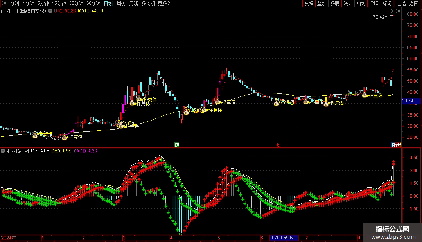Click the red $ marker below the chart
Viewport: 422px width, 242px height.
pyautogui.click(x=278, y=145)
